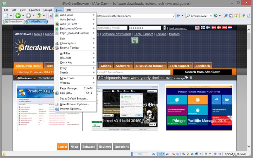Image resolution: width=253 pixels, height=158 pixels.
Task: Click the warning icon in status bar
Action: click(4, 154)
